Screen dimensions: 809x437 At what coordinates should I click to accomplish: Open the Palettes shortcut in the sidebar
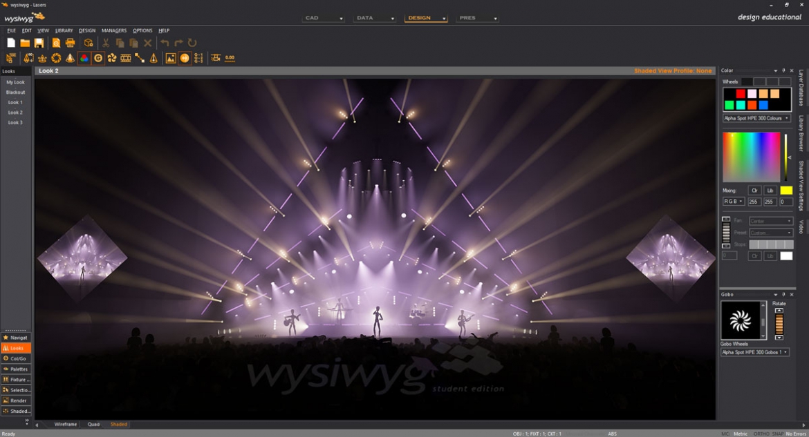(16, 369)
